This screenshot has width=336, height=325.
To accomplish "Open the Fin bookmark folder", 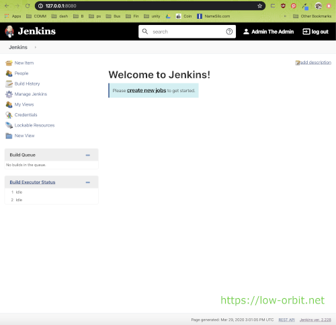I will pos(132,16).
